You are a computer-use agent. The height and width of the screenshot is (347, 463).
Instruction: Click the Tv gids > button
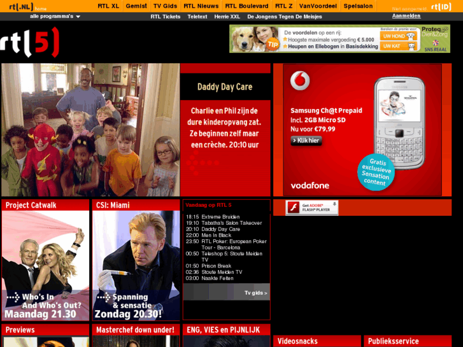tap(256, 293)
